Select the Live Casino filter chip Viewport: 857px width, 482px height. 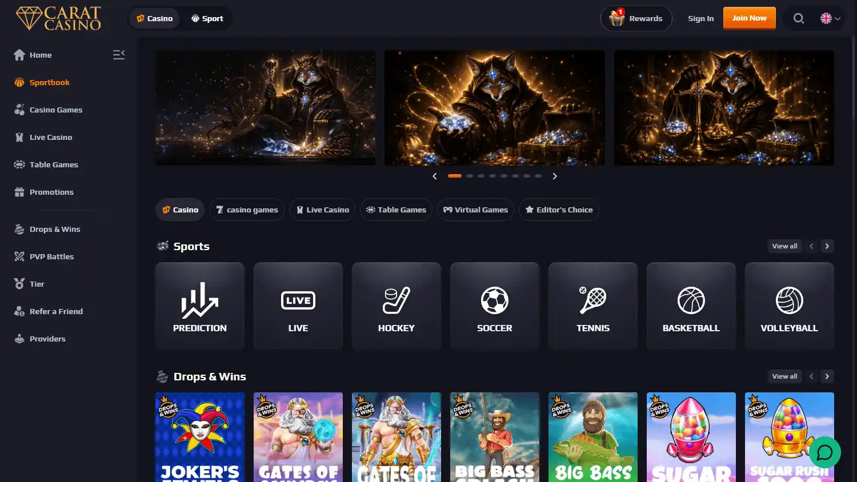[x=323, y=210]
